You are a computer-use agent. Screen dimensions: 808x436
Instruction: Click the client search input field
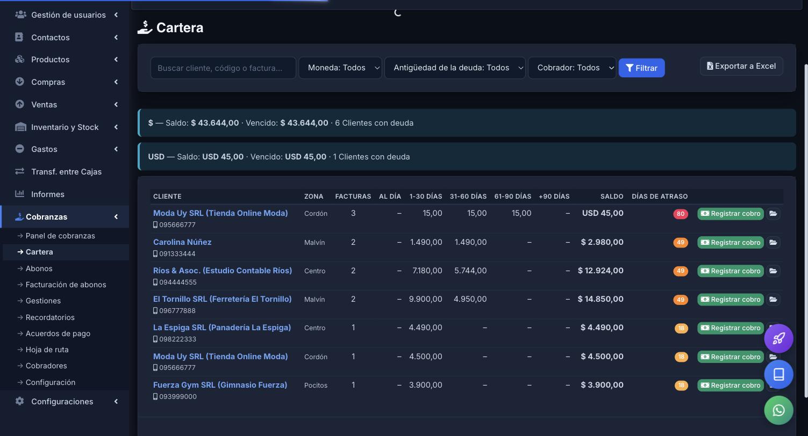pos(223,68)
